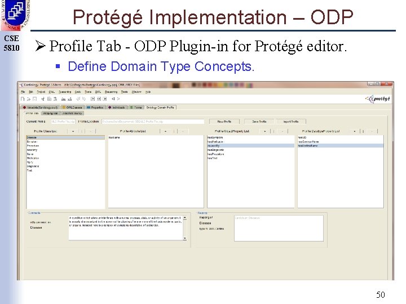Click the New Profile button
406x304 pixels.
point(224,122)
